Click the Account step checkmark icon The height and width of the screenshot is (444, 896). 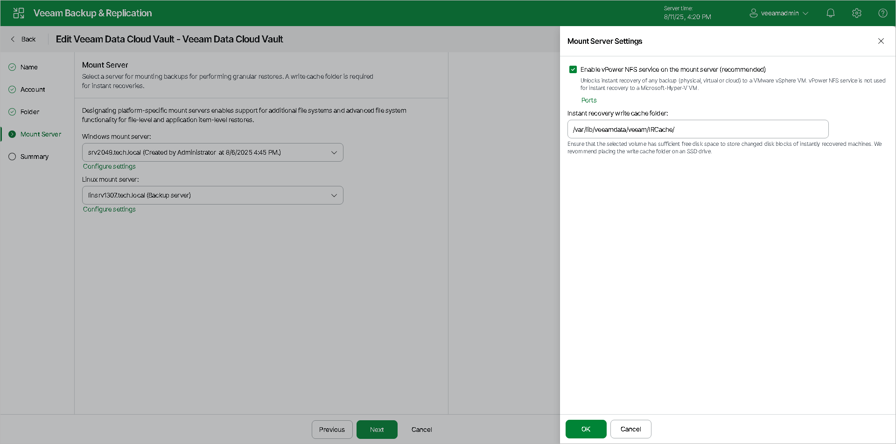coord(12,89)
